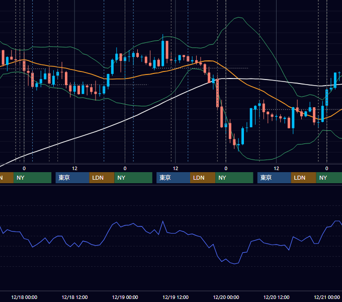This screenshot has width=342, height=302.
Task: Click the hour label 0 above 12/20 00:00
Action: pyautogui.click(x=226, y=169)
